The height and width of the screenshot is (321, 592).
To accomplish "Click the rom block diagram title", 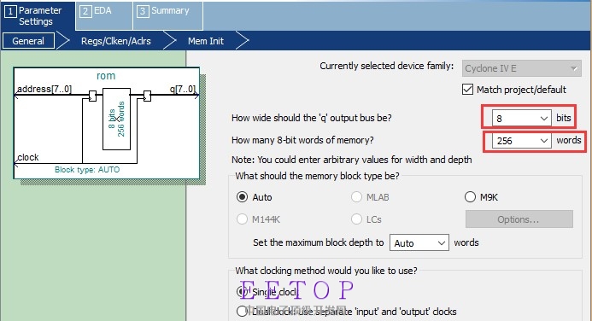I will point(106,76).
